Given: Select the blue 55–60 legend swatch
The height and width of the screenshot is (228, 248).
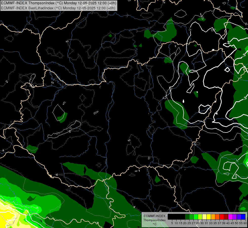Looking at the screenshot, I should tap(243, 217).
